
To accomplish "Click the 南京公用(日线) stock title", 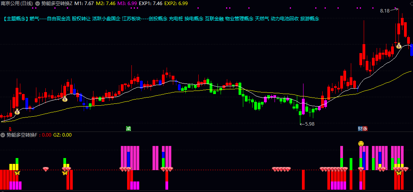I will [17, 4].
